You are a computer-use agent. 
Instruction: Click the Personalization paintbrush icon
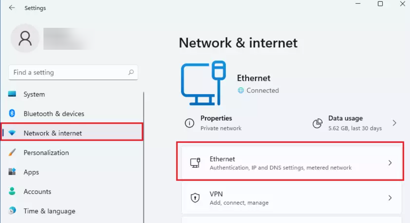12,152
